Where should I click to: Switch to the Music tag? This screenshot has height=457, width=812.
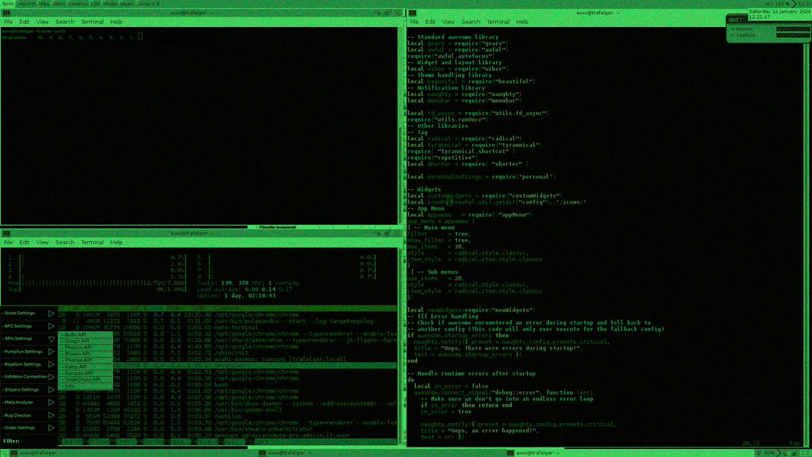click(x=127, y=3)
